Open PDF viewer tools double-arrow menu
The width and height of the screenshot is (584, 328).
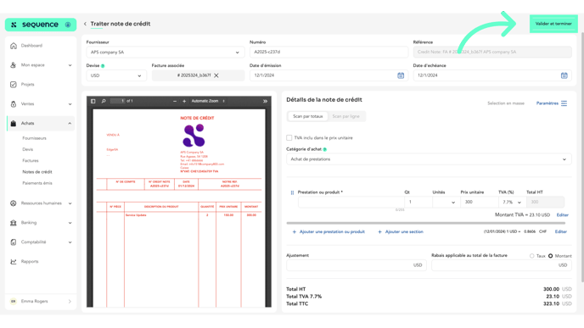[x=265, y=101]
